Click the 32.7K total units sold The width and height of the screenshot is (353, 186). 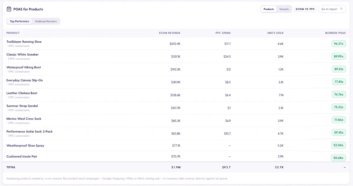[279, 167]
